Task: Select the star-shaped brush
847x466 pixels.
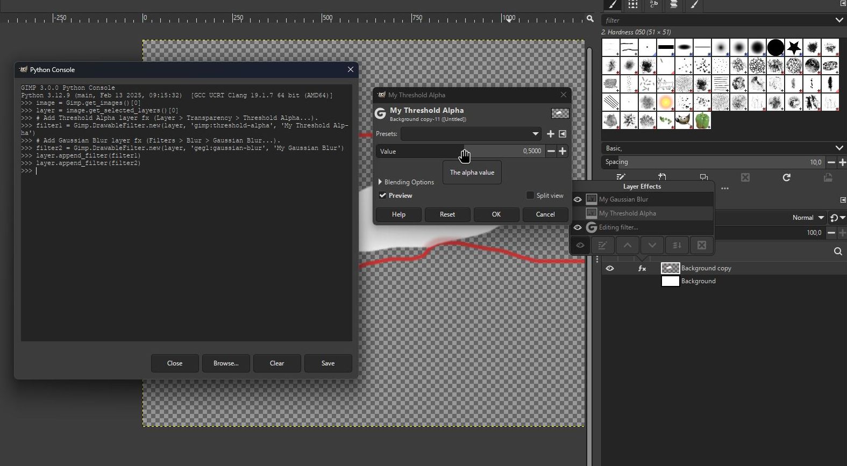Action: (794, 47)
